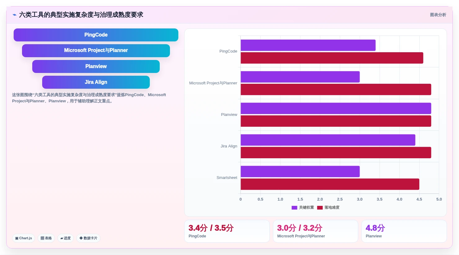
Task: Click PingCode's purple 关键权重 bar
Action: 308,45
